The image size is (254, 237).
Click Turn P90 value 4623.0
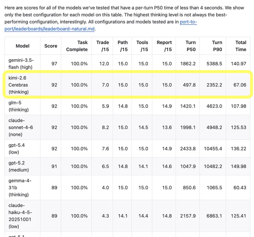click(x=214, y=106)
